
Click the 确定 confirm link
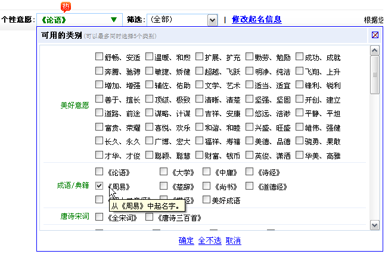coord(186,241)
